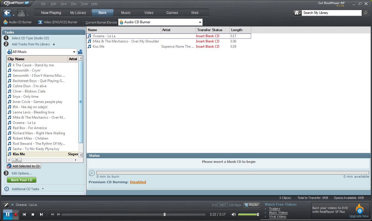Click the Burn Your CD button

pyautogui.click(x=22, y=180)
